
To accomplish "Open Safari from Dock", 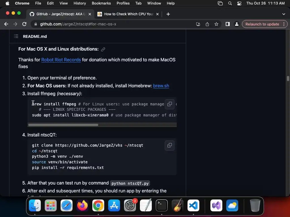I will click(x=67, y=205).
